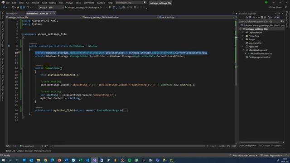
Task: Open the Output tab
Action: click(x=20, y=151)
